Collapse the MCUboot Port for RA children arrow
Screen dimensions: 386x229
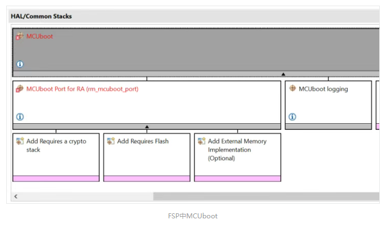[x=147, y=127]
